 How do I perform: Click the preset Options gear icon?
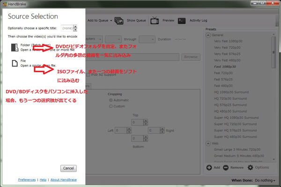click(x=250, y=167)
